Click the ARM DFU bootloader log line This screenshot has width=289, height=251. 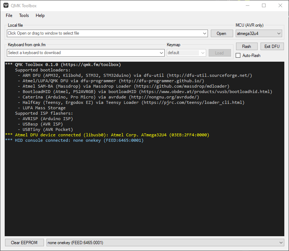click(x=135, y=75)
